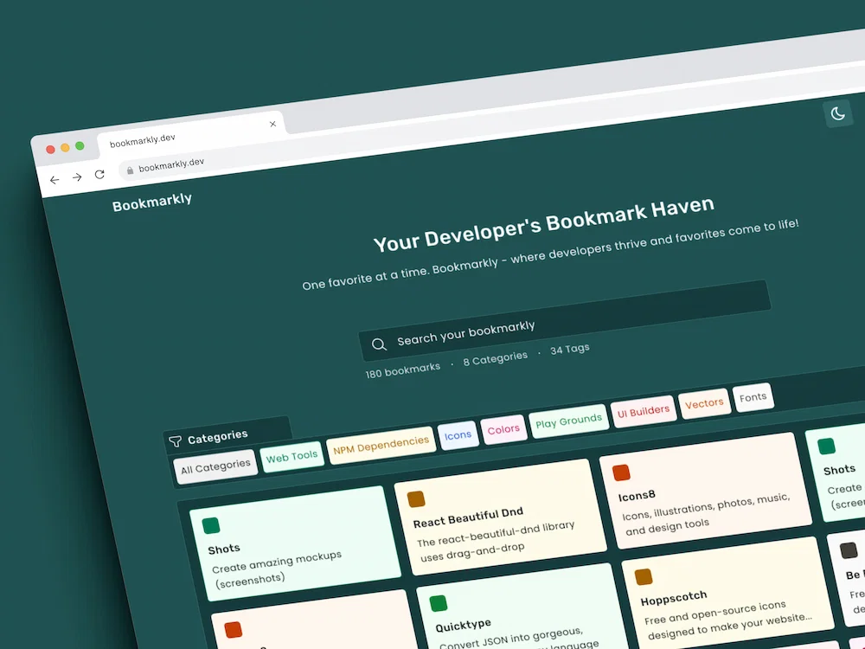Select the bookmarkly.dev browser tab

[x=190, y=133]
